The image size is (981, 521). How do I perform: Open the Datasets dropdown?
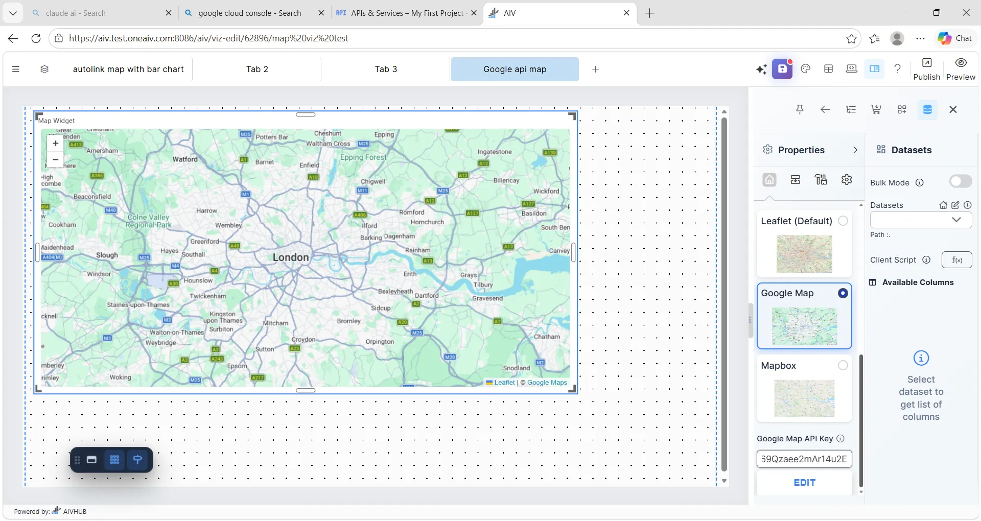(x=920, y=220)
